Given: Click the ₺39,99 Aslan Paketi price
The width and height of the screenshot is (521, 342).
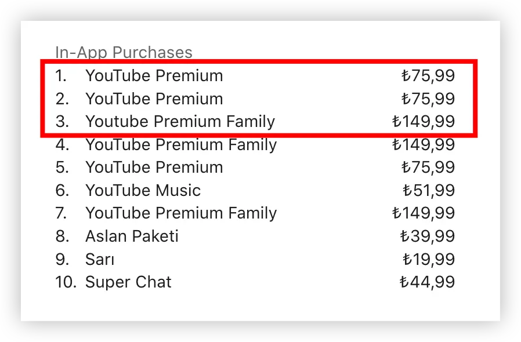Looking at the screenshot, I should click(427, 236).
